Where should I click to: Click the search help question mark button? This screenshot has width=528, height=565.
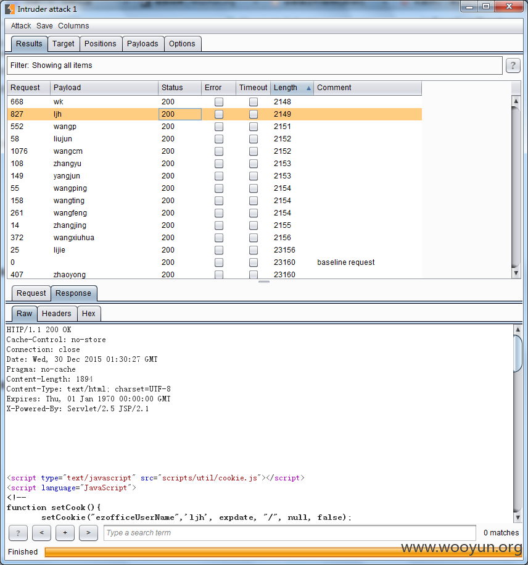click(x=18, y=533)
